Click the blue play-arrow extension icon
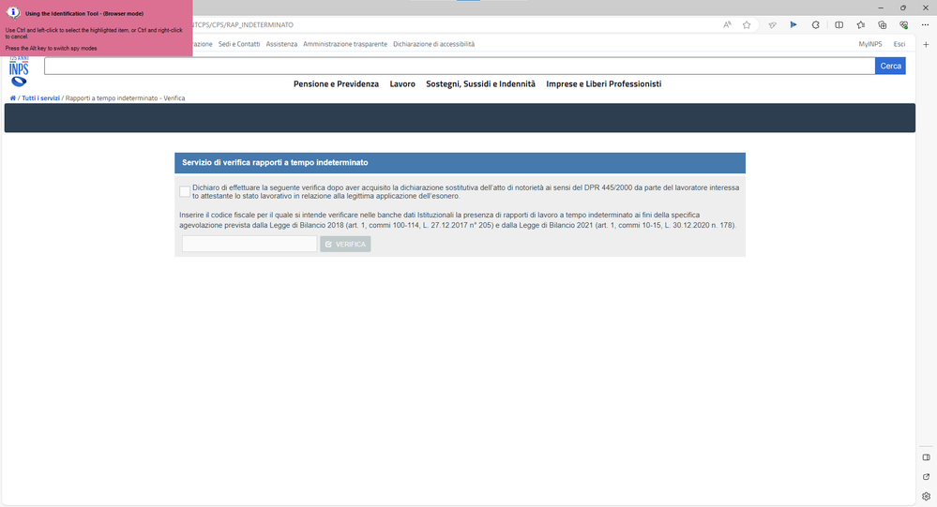The height and width of the screenshot is (507, 937). (793, 25)
